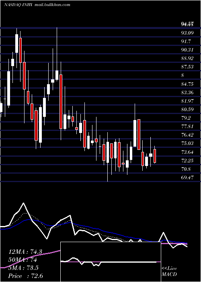The image size is (201, 282).
Task: Click the 84.75 price axis label
Action: tap(187, 84)
